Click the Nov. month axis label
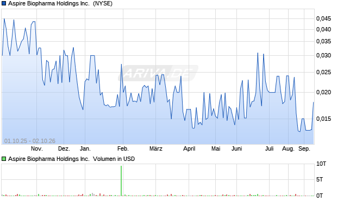 pyautogui.click(x=37, y=148)
